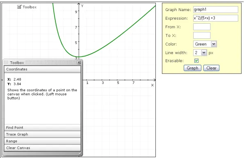
Task: Click the From X input field
Action: click(x=202, y=27)
